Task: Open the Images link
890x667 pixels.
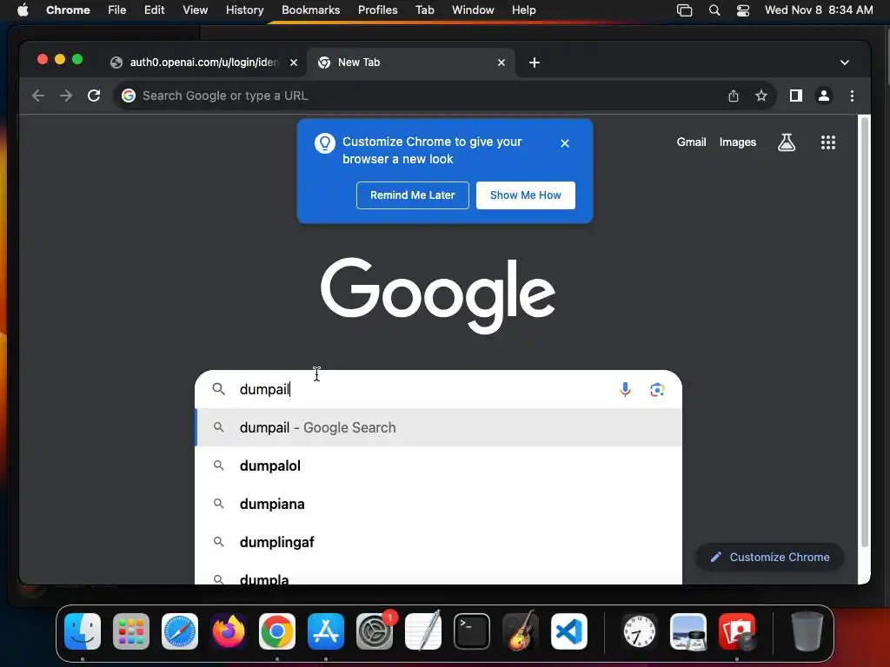Action: 737,142
